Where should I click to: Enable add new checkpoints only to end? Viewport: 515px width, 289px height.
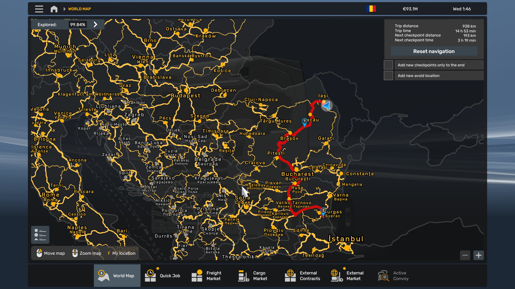click(x=388, y=65)
